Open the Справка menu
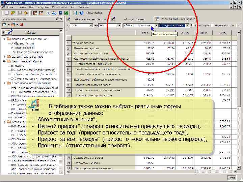The height and width of the screenshot is (182, 243). point(83,7)
